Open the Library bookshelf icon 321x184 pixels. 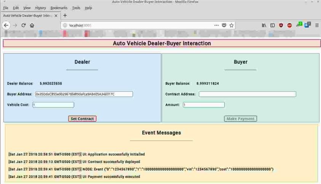[264, 25]
